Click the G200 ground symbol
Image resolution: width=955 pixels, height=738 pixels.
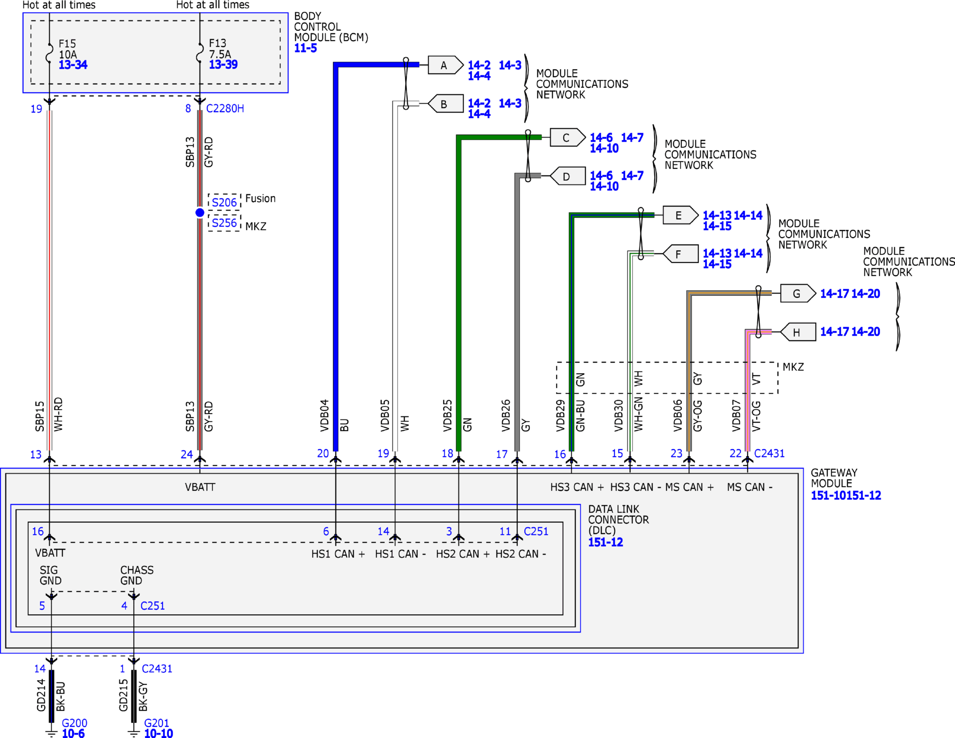coord(52,732)
